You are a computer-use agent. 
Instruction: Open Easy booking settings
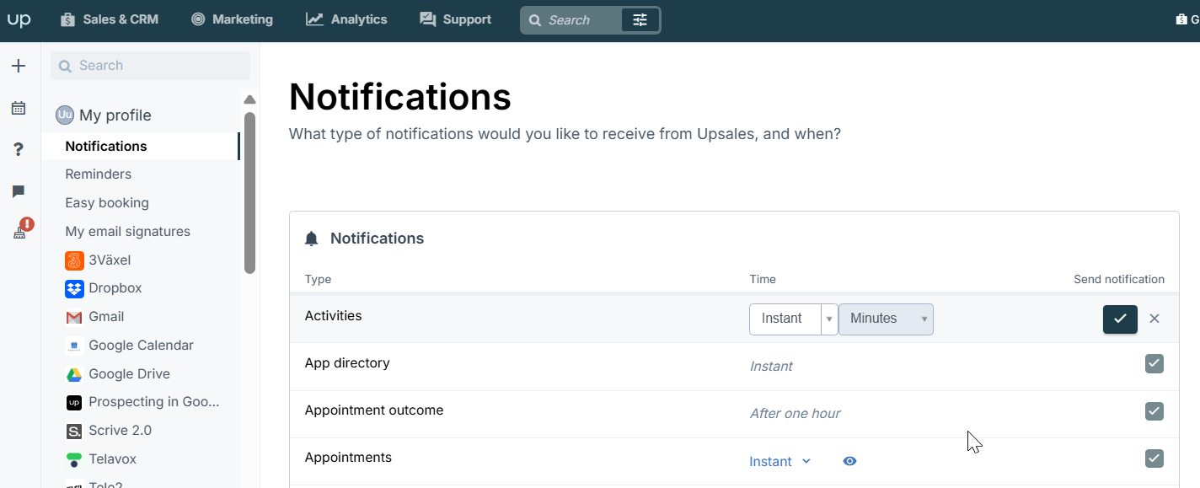pyautogui.click(x=107, y=203)
